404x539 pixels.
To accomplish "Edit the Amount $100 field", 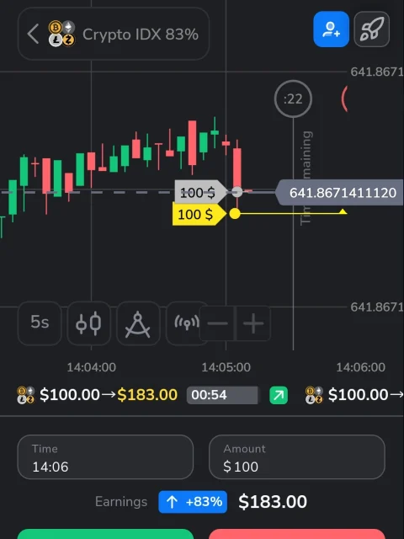I will tap(297, 456).
